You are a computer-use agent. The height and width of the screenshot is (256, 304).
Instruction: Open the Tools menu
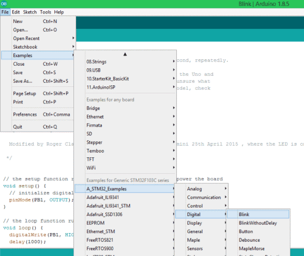[x=45, y=12]
